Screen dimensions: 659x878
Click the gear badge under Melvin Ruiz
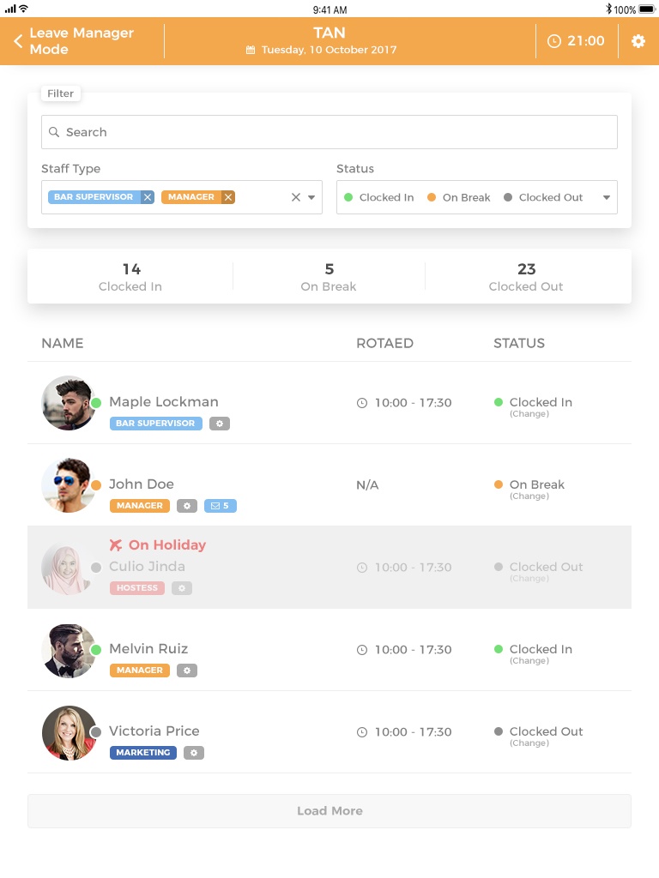(x=187, y=671)
